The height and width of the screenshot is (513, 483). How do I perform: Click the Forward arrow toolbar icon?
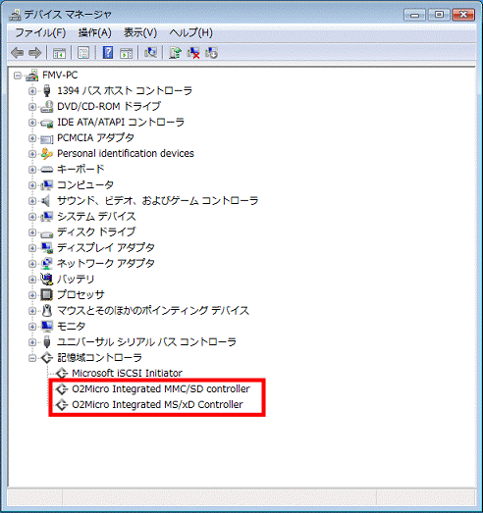pyautogui.click(x=34, y=53)
